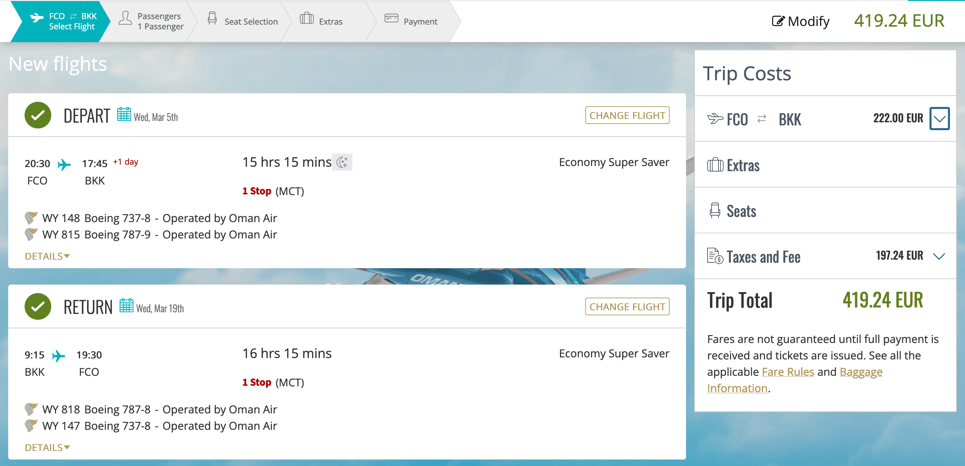
Task: Click the Seats icon in Trip Costs
Action: [714, 211]
